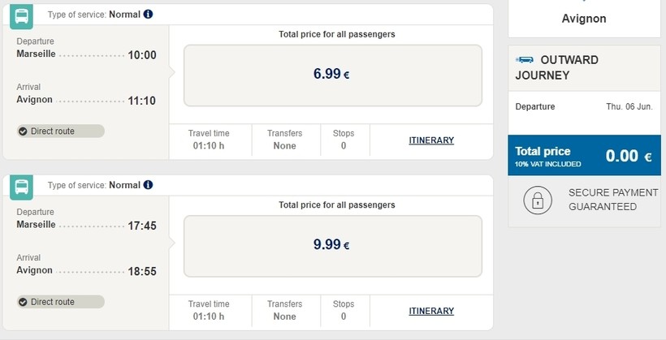This screenshot has width=666, height=340.
Task: Click the Direct route badge on the 17:45 trip
Action: [x=61, y=302]
